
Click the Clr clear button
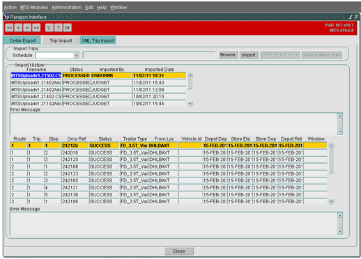67,28
